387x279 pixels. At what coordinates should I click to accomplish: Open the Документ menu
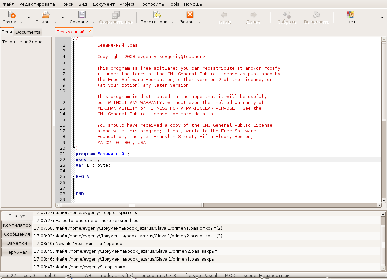(x=103, y=4)
